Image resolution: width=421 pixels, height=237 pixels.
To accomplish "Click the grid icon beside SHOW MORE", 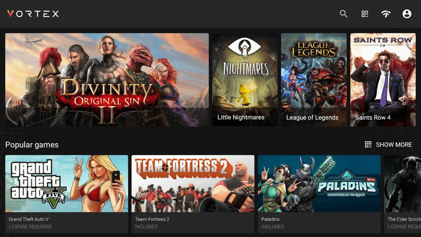I will [368, 144].
